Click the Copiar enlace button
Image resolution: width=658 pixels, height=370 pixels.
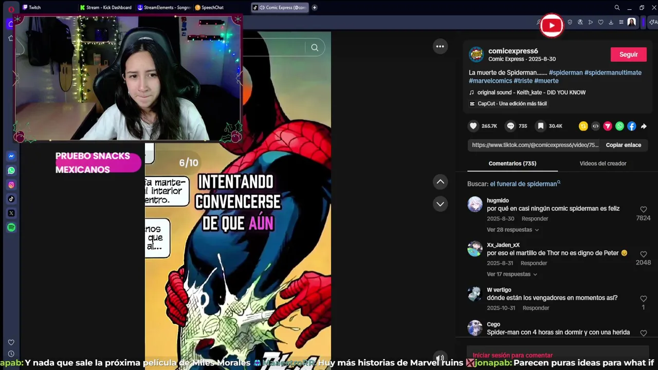623,145
